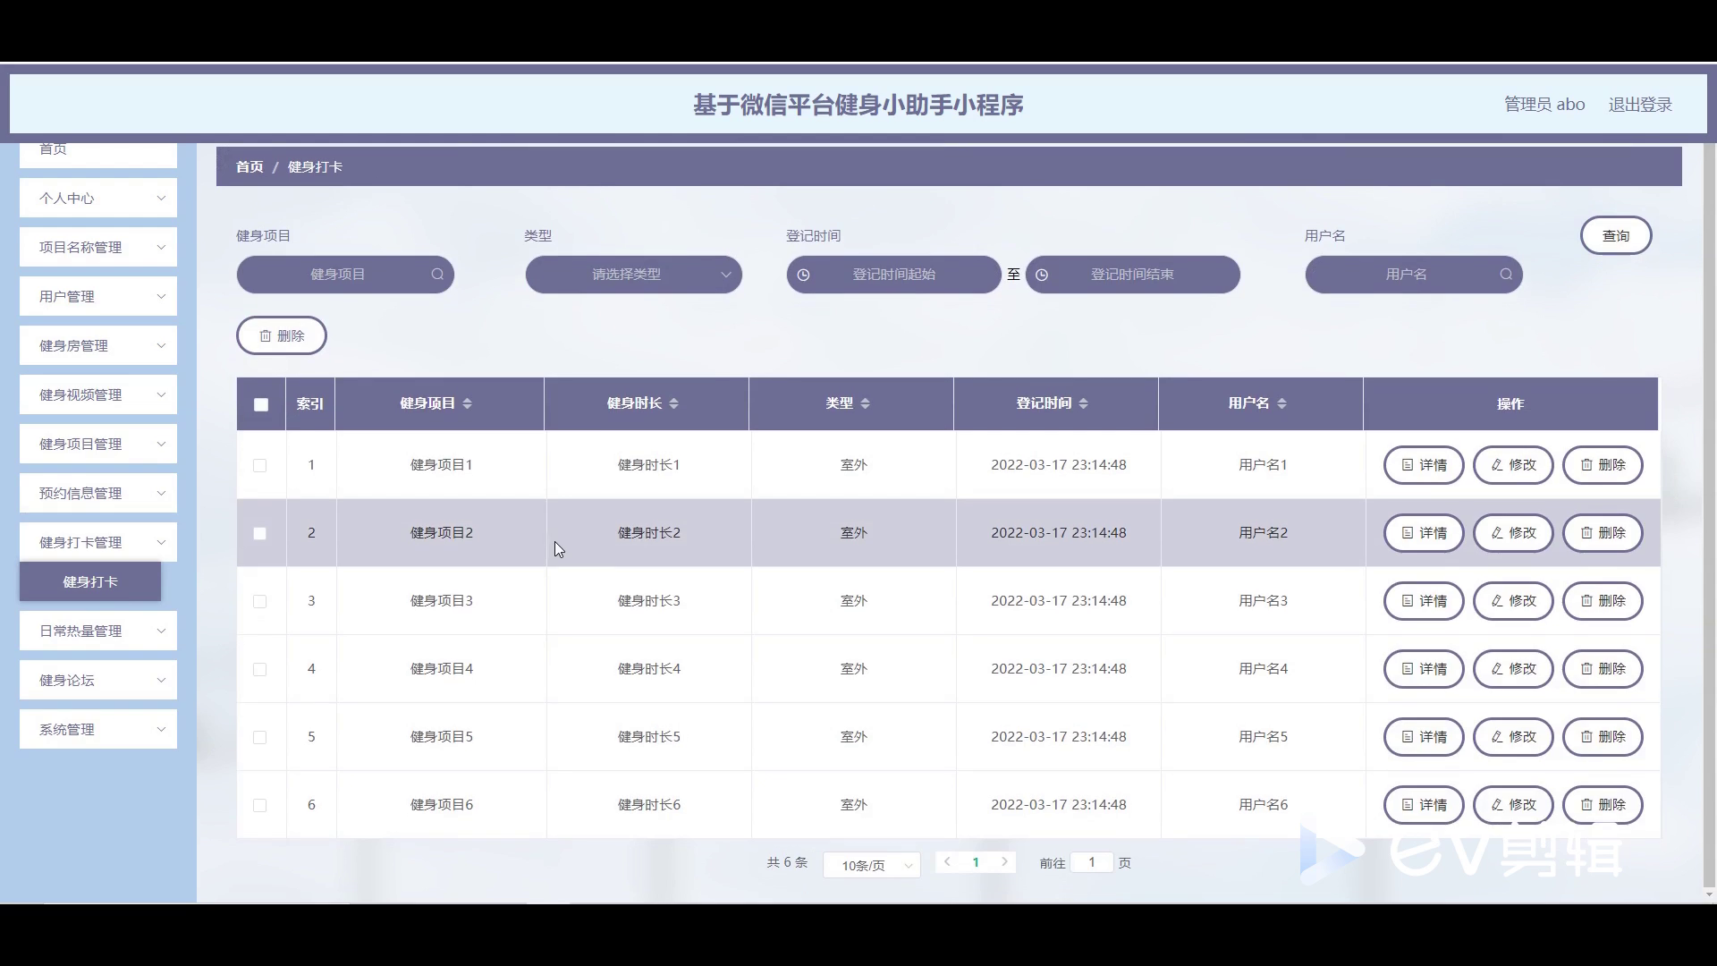Expand 系统管理 sidebar menu
Viewport: 1717px width, 966px height.
pos(98,729)
